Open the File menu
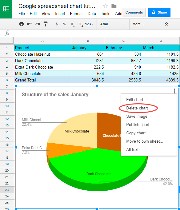Viewport: 180px width, 210px height. [22, 14]
